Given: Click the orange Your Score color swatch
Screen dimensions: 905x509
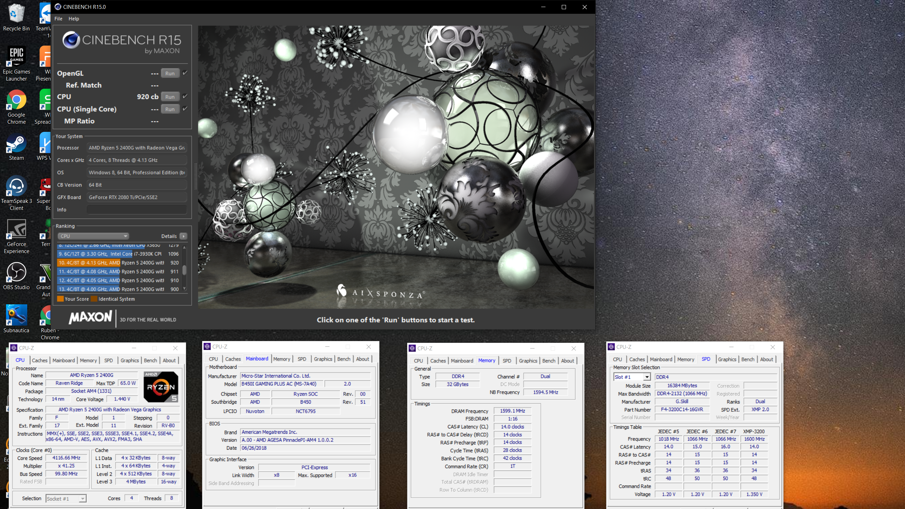Looking at the screenshot, I should (x=60, y=299).
